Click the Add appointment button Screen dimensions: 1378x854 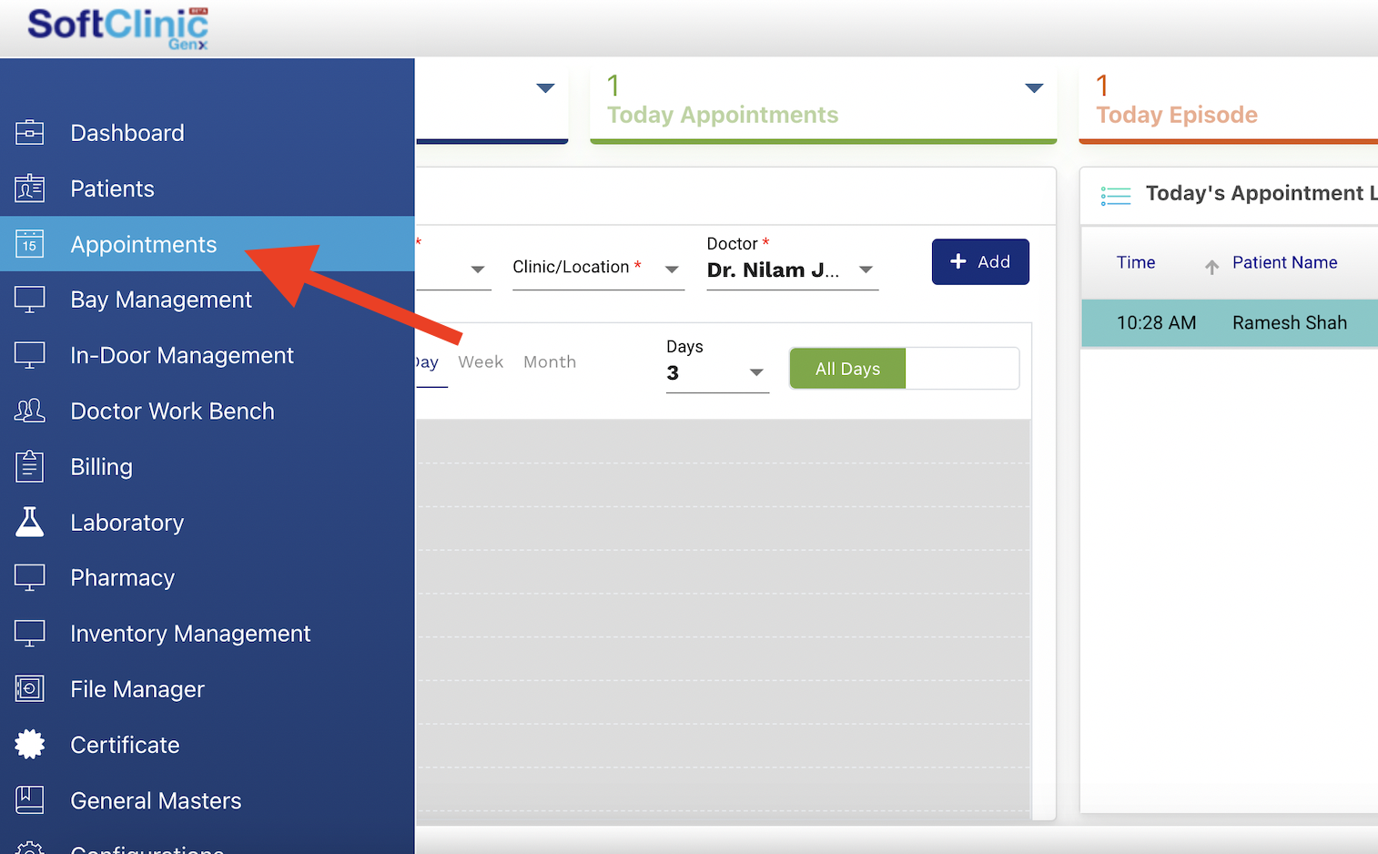coord(979,262)
